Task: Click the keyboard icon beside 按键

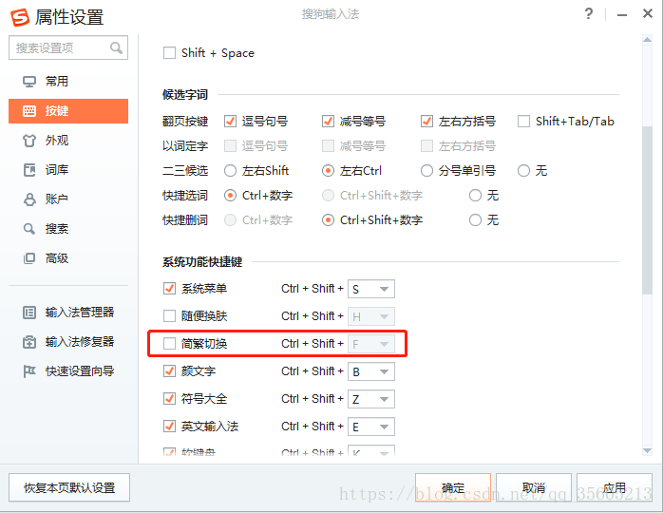Action: 29,111
